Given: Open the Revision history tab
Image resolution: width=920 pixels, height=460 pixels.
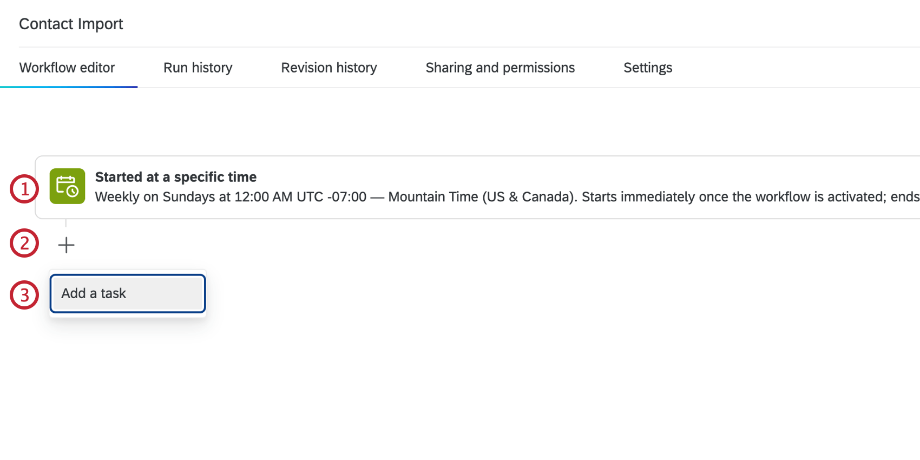Looking at the screenshot, I should (328, 68).
